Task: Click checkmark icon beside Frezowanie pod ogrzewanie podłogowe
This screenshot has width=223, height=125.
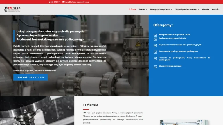Action: (155, 52)
